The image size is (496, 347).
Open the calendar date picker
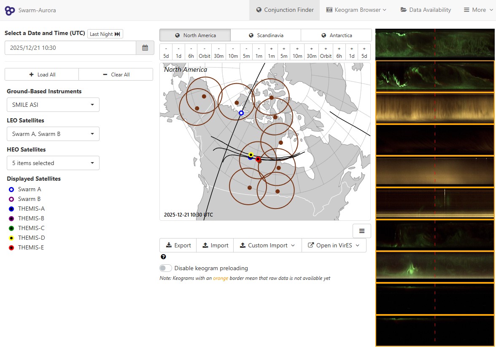[x=145, y=48]
